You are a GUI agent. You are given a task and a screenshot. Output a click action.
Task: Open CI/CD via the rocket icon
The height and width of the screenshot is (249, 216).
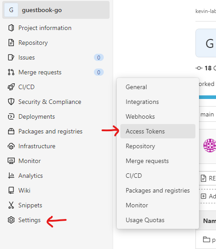pyautogui.click(x=11, y=87)
